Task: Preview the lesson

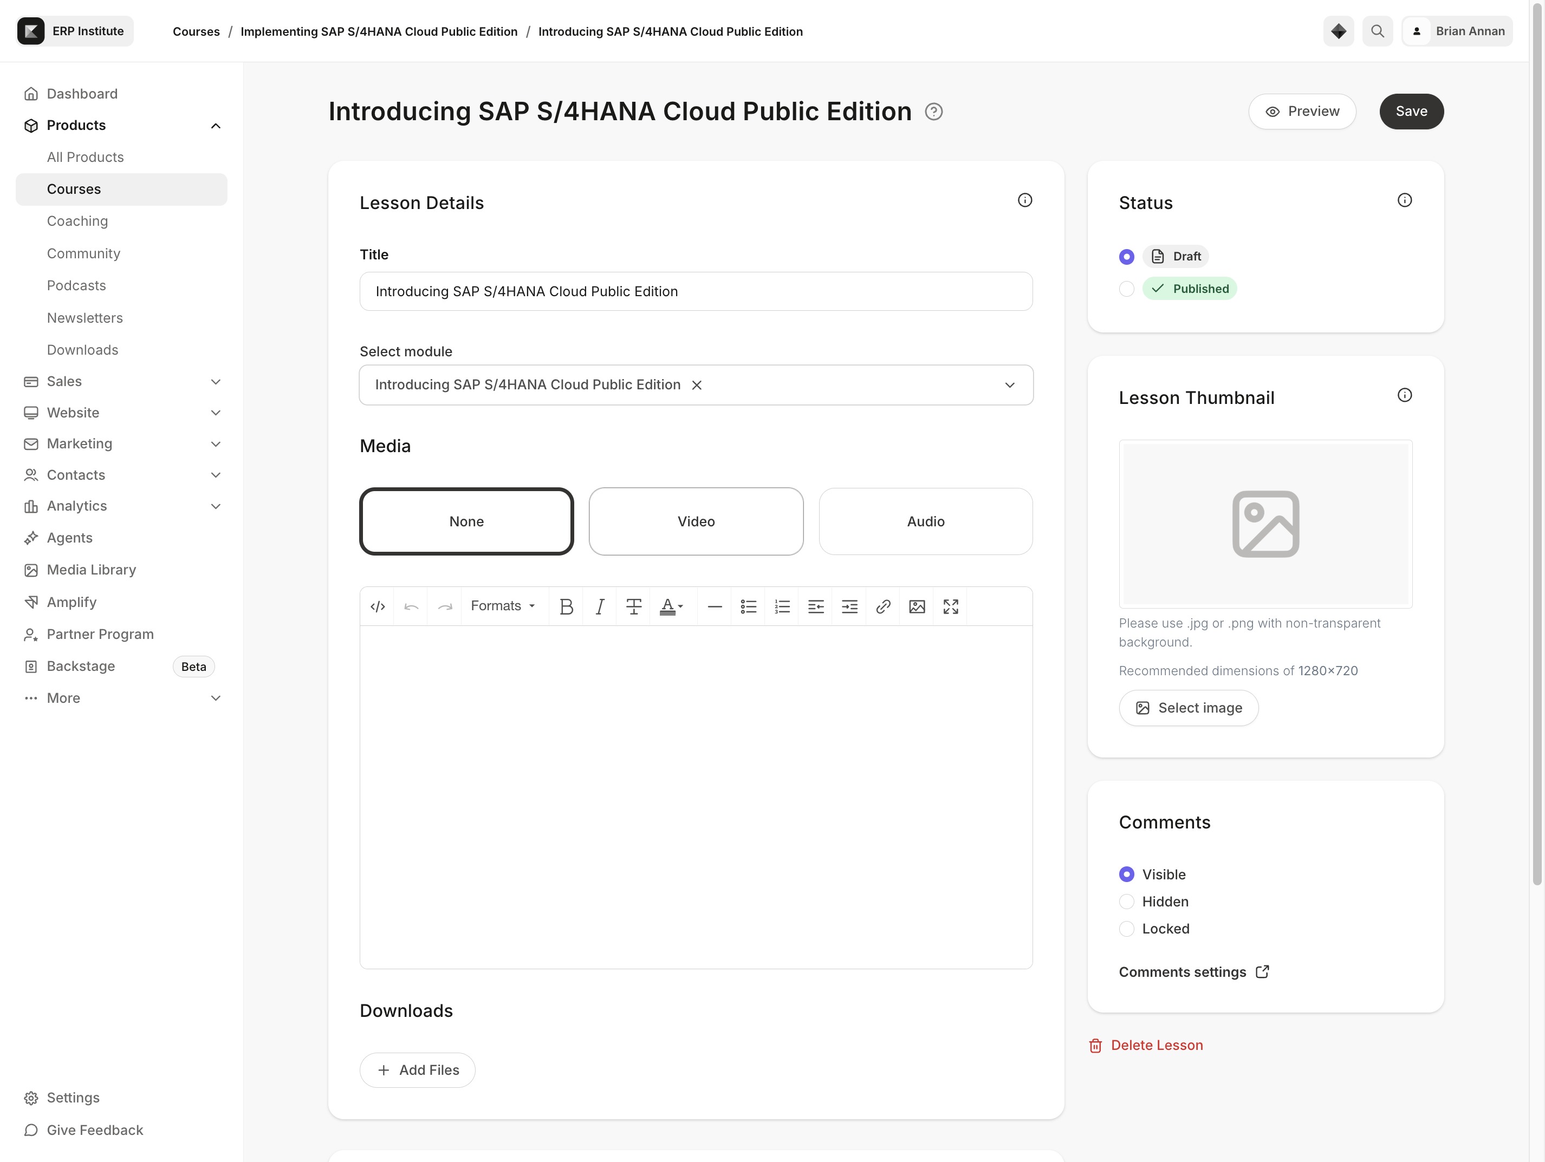Action: [x=1302, y=112]
